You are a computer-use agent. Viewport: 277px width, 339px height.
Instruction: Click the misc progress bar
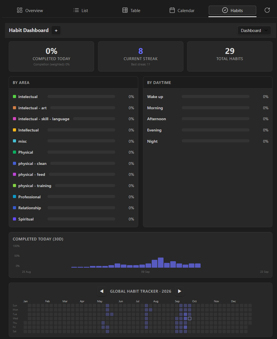point(81,141)
